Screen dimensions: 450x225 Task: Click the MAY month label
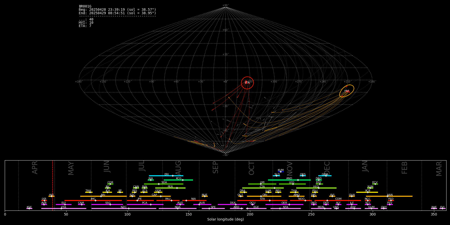click(x=71, y=168)
